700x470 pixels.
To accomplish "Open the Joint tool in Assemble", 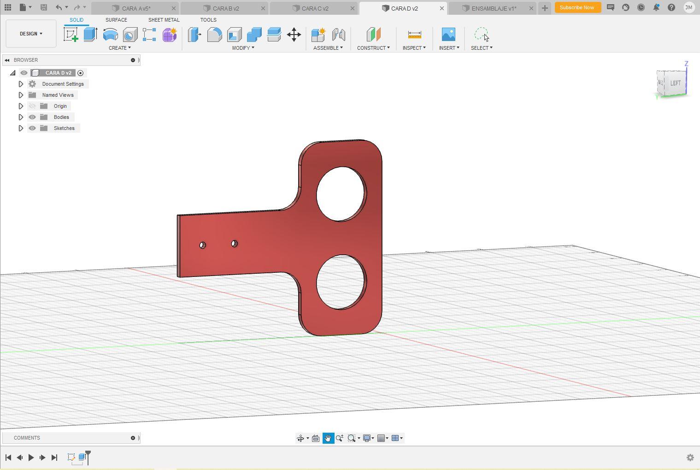I will click(338, 35).
